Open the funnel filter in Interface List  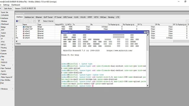(x=39, y=21)
